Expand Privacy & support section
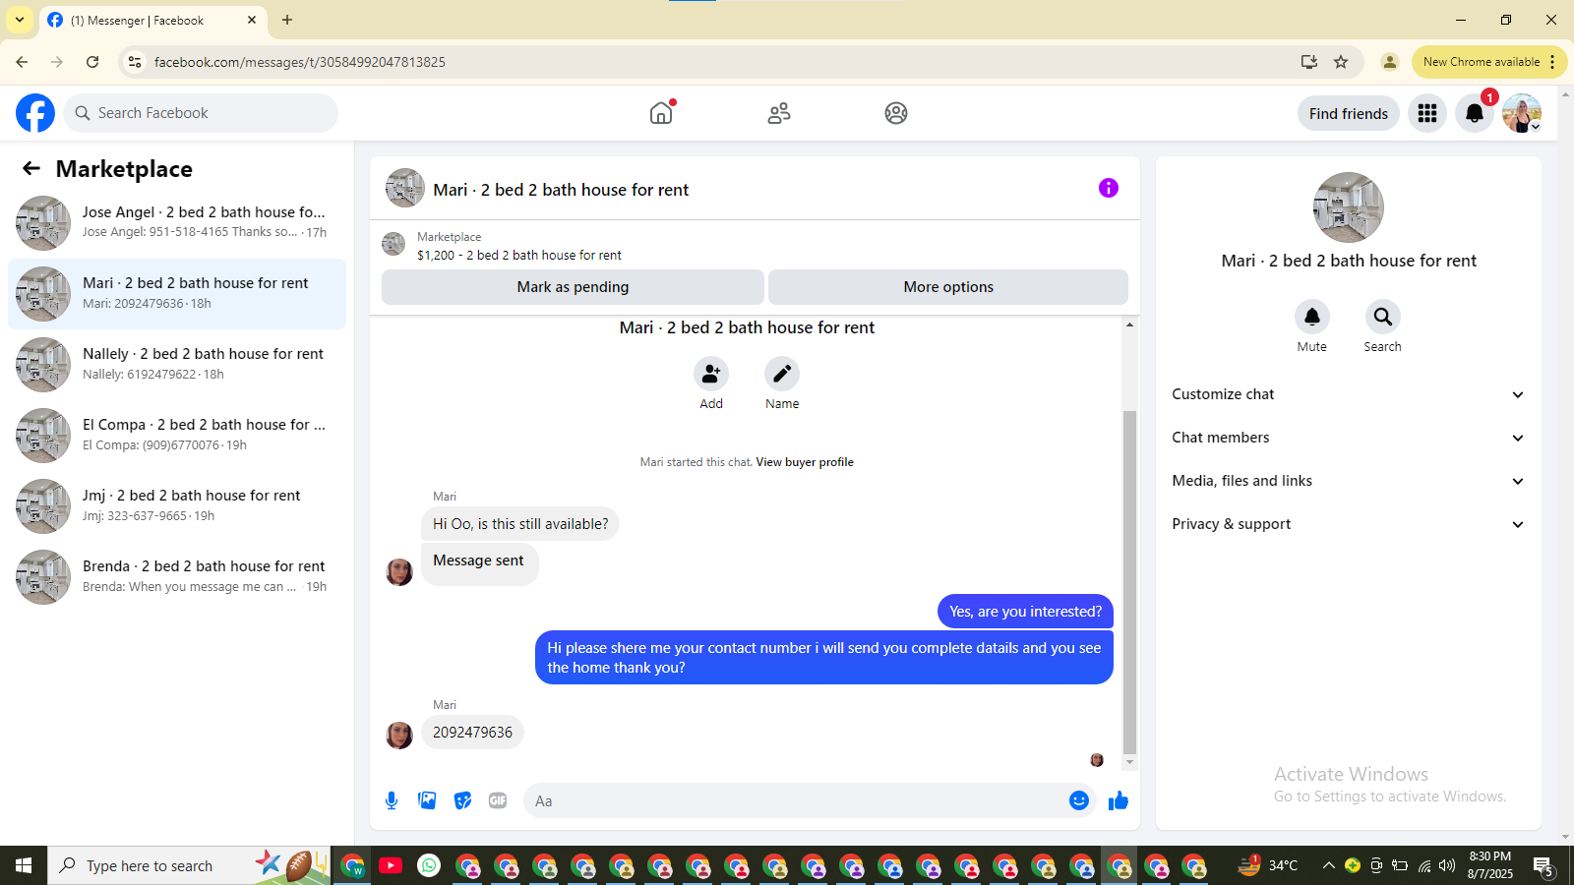 click(x=1348, y=524)
